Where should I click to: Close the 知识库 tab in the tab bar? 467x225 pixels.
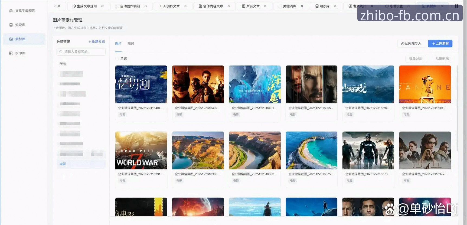click(x=335, y=6)
